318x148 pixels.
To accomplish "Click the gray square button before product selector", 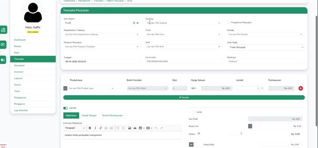I will pyautogui.click(x=65, y=89).
